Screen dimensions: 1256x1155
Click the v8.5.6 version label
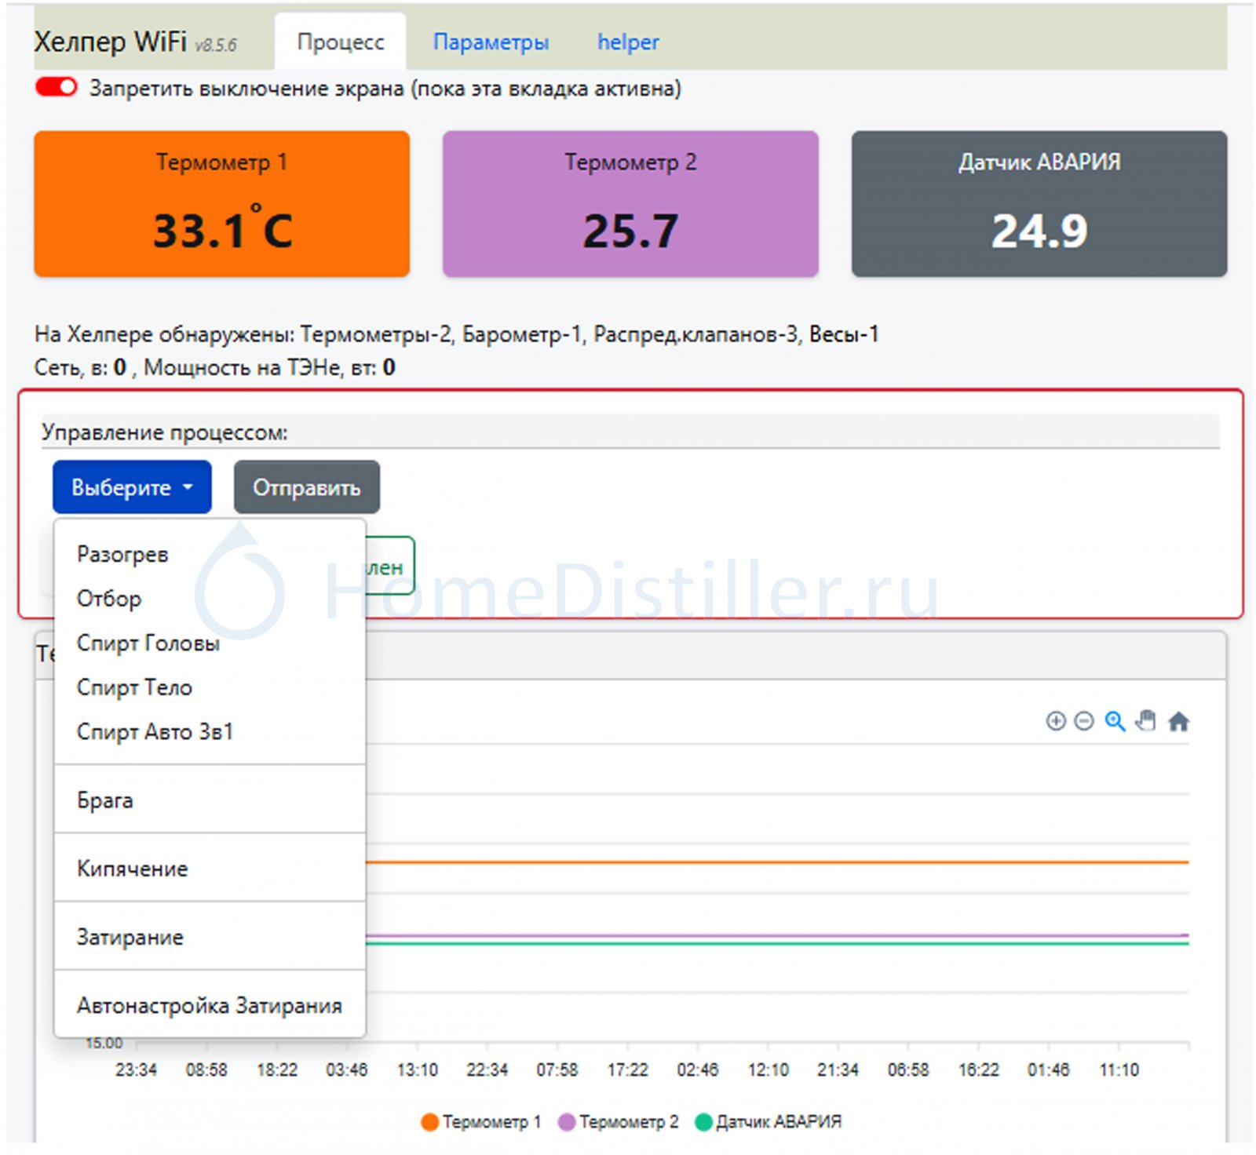coord(216,46)
